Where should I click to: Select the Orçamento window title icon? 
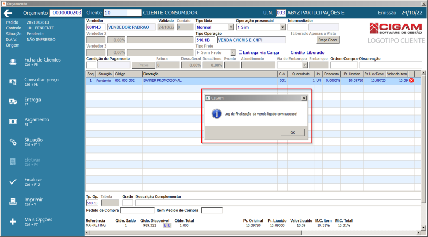[x=4, y=4]
